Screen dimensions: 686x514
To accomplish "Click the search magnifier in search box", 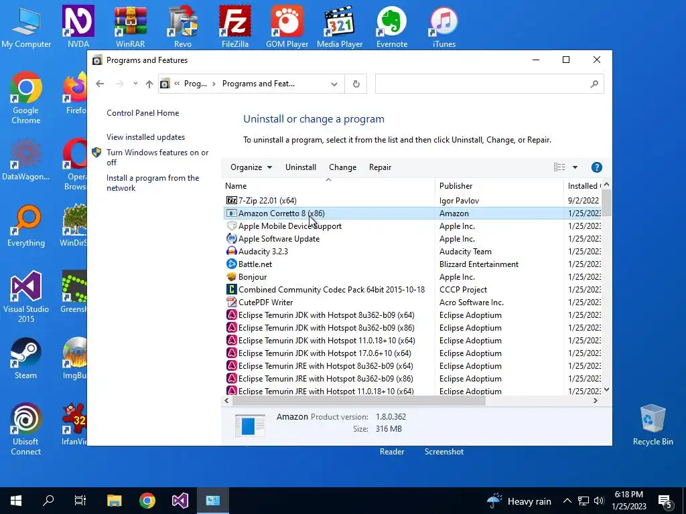I will [594, 84].
